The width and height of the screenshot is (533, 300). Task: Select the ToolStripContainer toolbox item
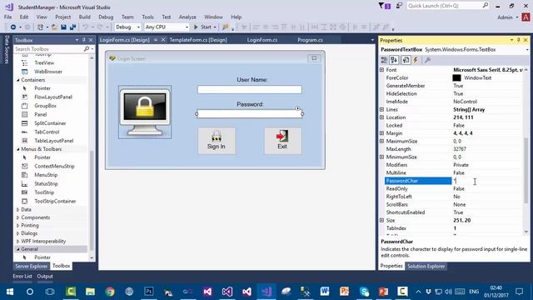[55, 202]
